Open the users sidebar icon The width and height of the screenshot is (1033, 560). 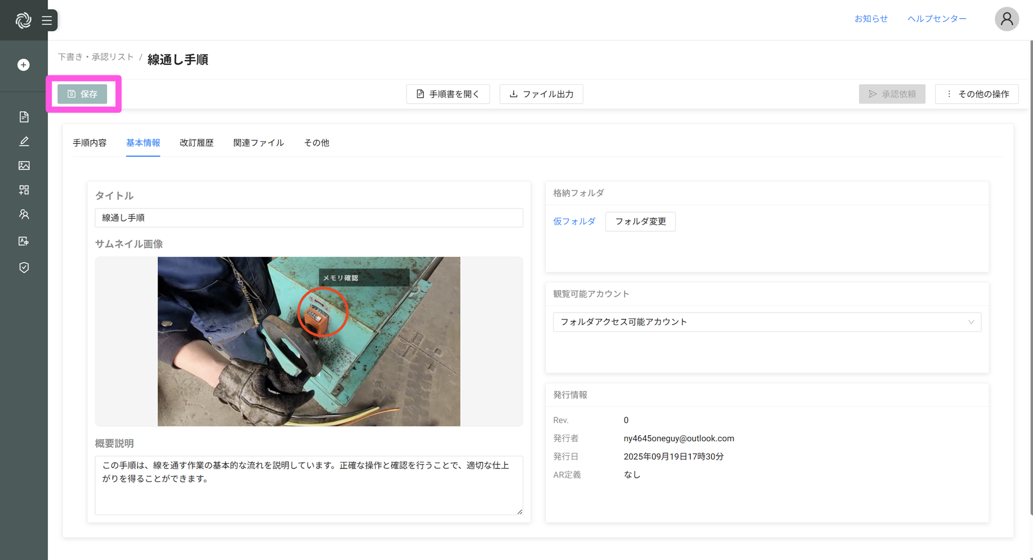24,214
